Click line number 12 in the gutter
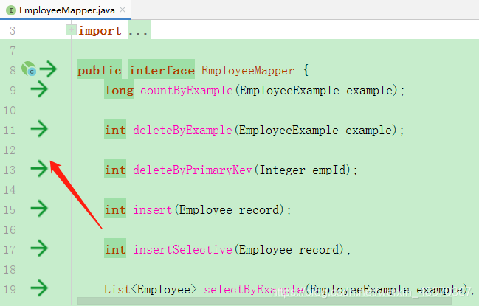 (10, 150)
